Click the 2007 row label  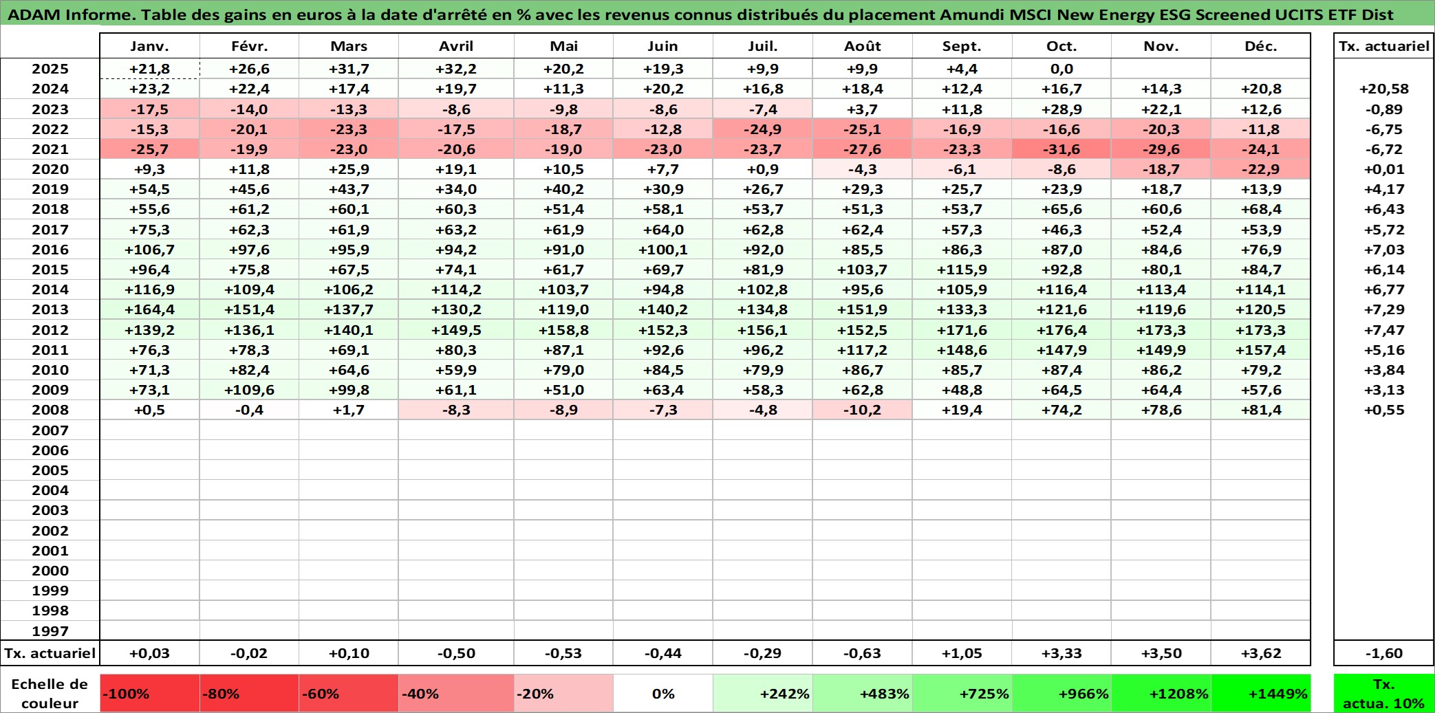tap(50, 430)
